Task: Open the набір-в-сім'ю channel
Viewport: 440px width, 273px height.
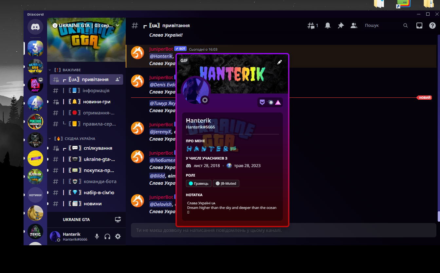Action: click(x=86, y=193)
